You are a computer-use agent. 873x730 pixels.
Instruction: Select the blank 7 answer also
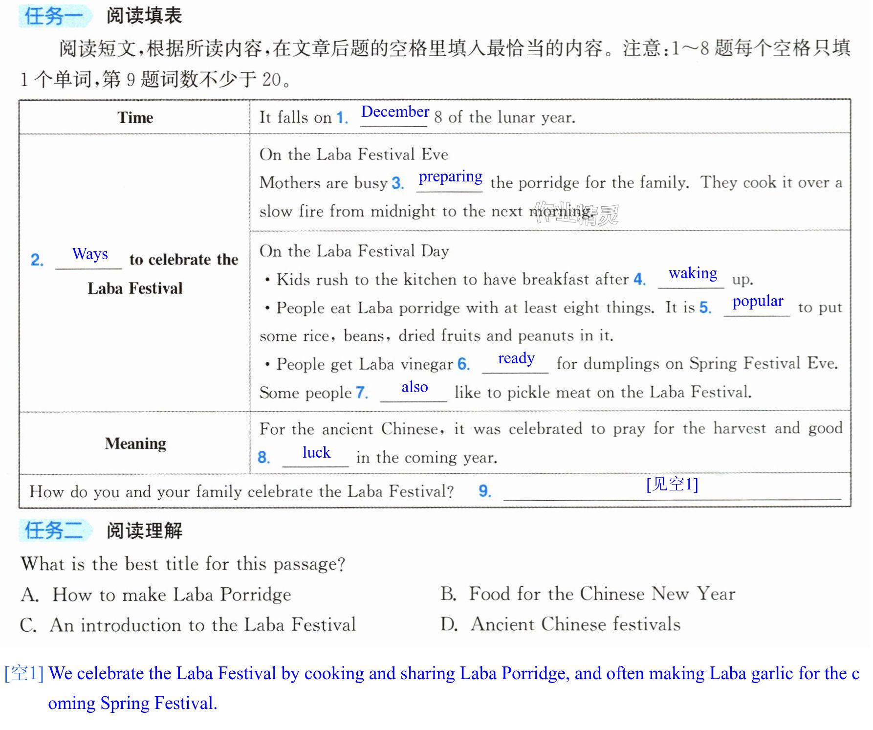[x=415, y=387]
